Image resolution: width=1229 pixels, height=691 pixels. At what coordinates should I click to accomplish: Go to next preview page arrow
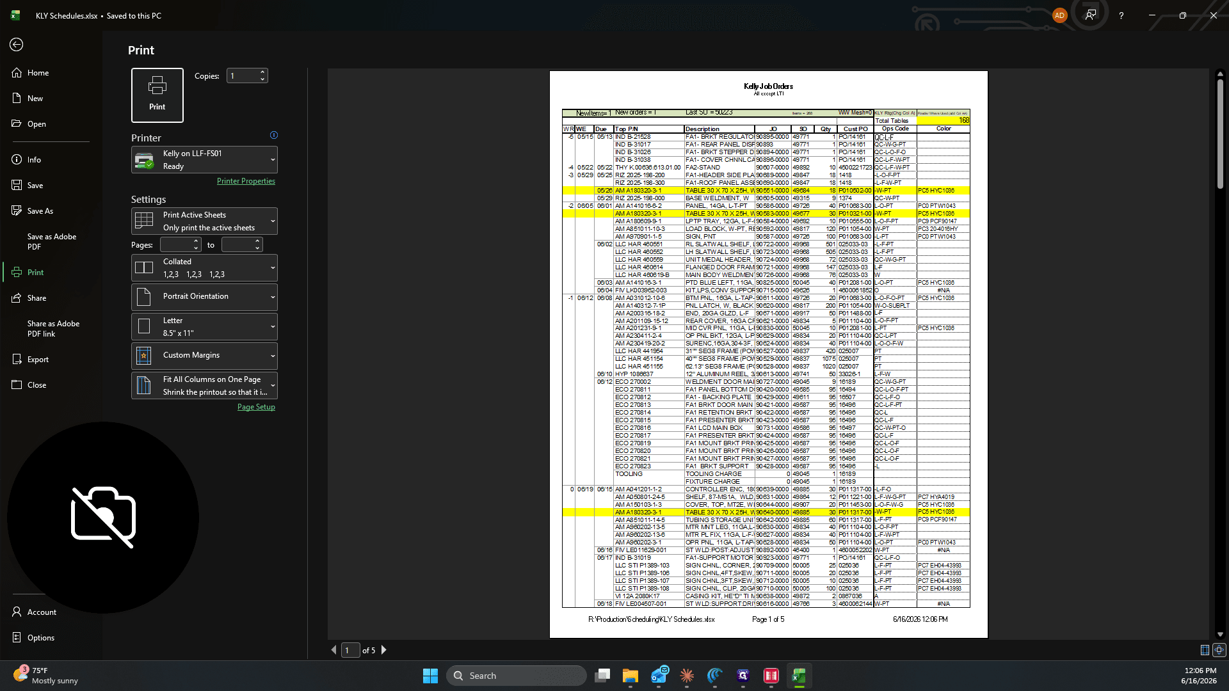coord(384,650)
